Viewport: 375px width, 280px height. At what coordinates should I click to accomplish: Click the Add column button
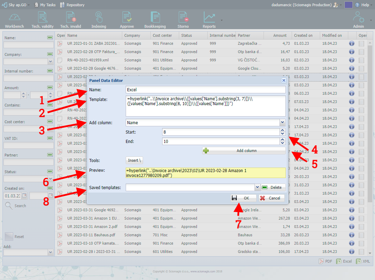tap(244, 151)
